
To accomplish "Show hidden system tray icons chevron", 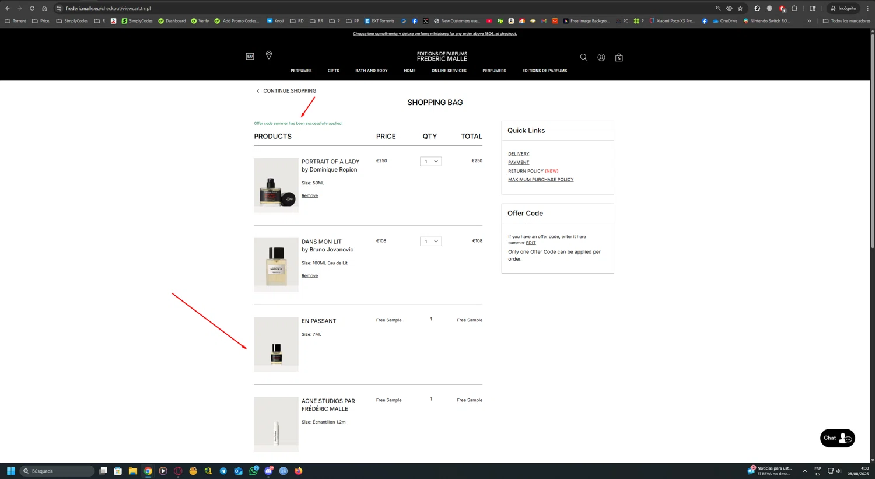I will pos(804,471).
